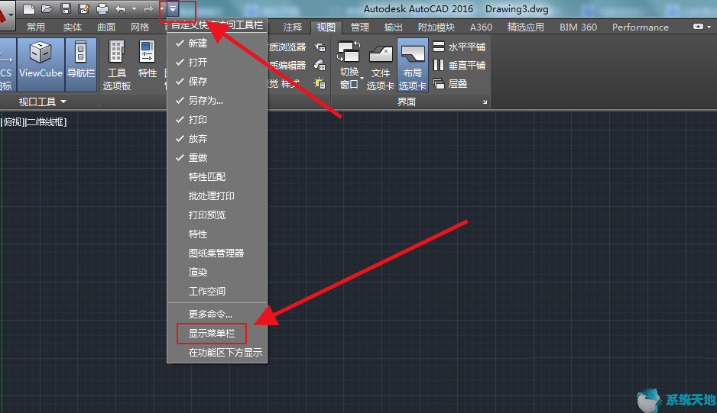Toggle the 导航栏 navigation bar button
This screenshot has height=413, width=717.
(81, 64)
